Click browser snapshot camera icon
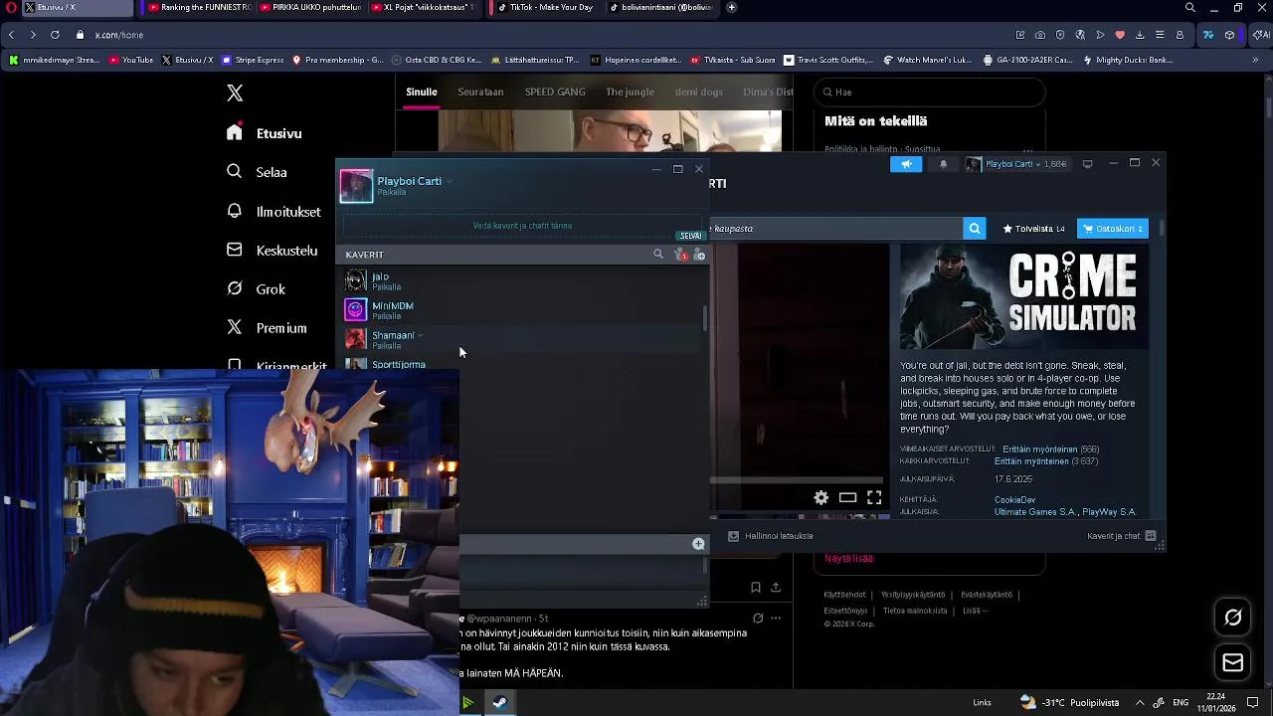The width and height of the screenshot is (1273, 716). pyautogui.click(x=1040, y=35)
